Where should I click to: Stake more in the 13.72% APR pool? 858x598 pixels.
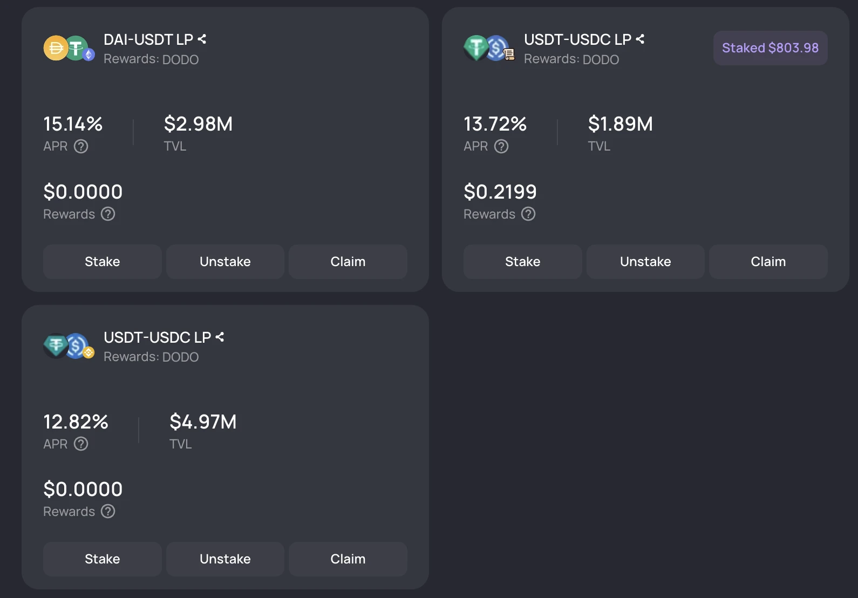click(x=522, y=262)
